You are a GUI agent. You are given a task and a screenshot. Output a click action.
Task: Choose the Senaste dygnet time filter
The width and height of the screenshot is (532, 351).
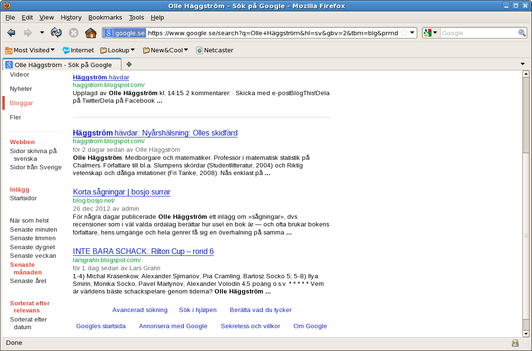click(x=32, y=247)
